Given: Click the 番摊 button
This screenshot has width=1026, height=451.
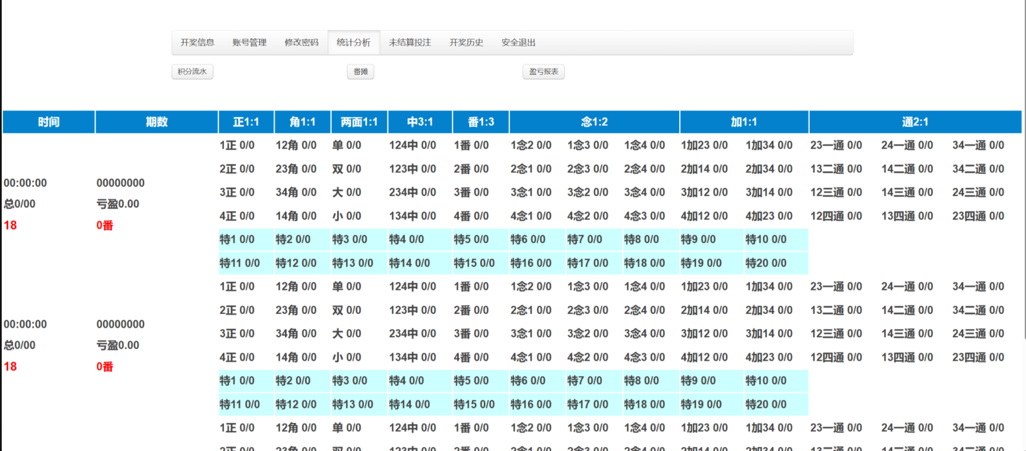Looking at the screenshot, I should [x=361, y=71].
